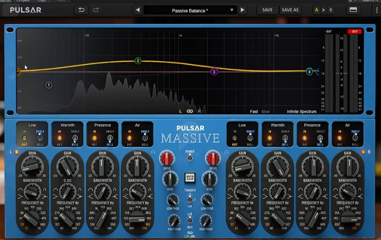Click the Undo arrow in top bar
This screenshot has height=240, width=381.
81,10
